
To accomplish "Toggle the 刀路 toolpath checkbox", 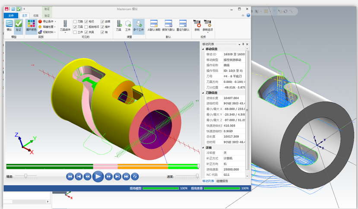I will 75,21.
